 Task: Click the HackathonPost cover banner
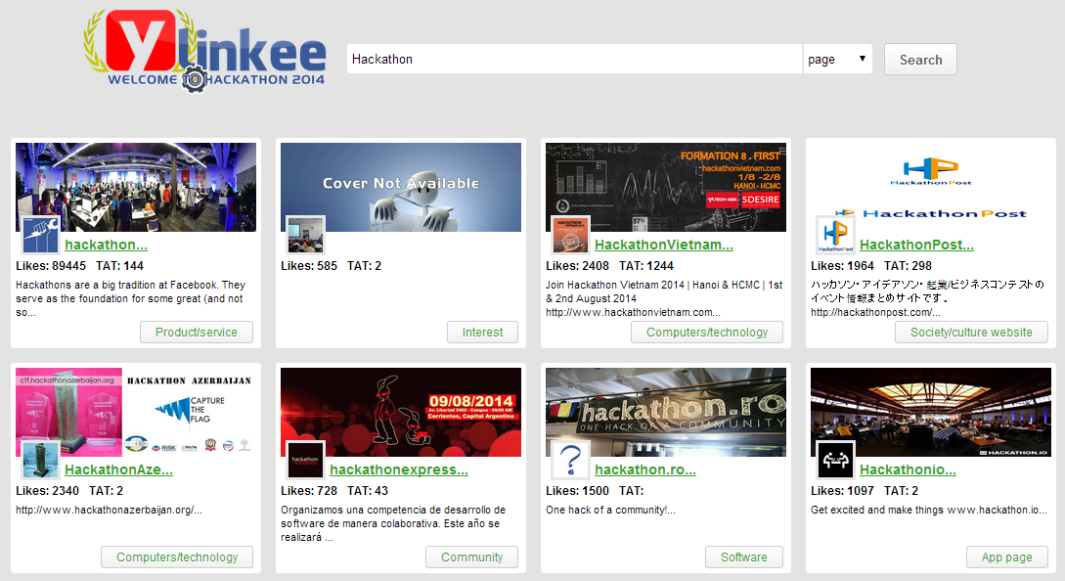pyautogui.click(x=930, y=187)
